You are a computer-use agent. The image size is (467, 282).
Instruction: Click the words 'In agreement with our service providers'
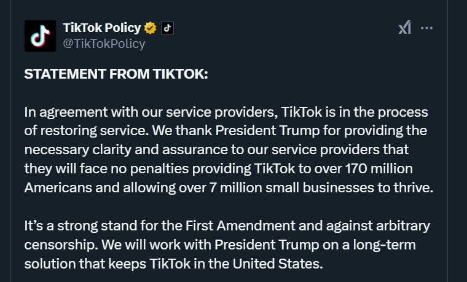[x=151, y=112]
